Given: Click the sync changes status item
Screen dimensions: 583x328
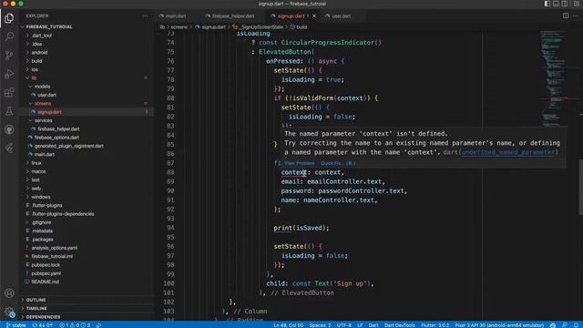Looking at the screenshot, I should 43,325.
